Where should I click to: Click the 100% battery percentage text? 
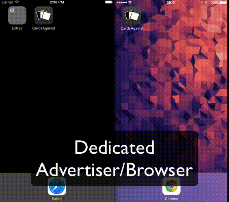[x=214, y=2]
